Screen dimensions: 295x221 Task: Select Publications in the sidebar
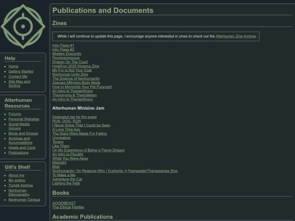(x=19, y=153)
